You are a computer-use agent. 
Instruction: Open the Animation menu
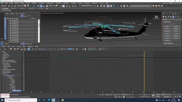[41, 3]
